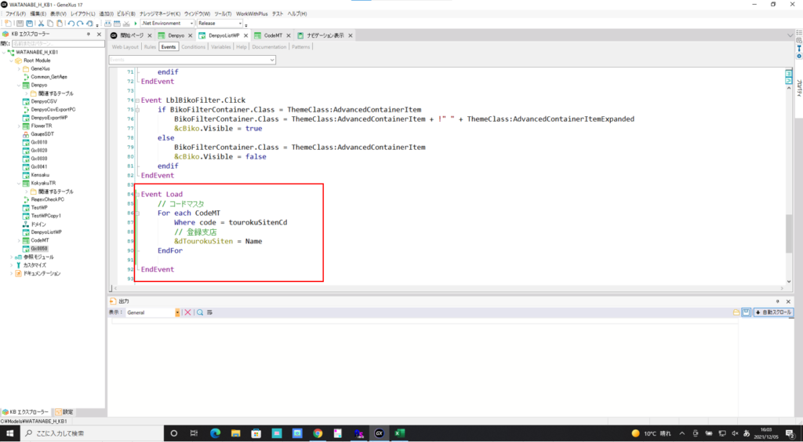
Task: Click the green Run play icon
Action: (136, 24)
